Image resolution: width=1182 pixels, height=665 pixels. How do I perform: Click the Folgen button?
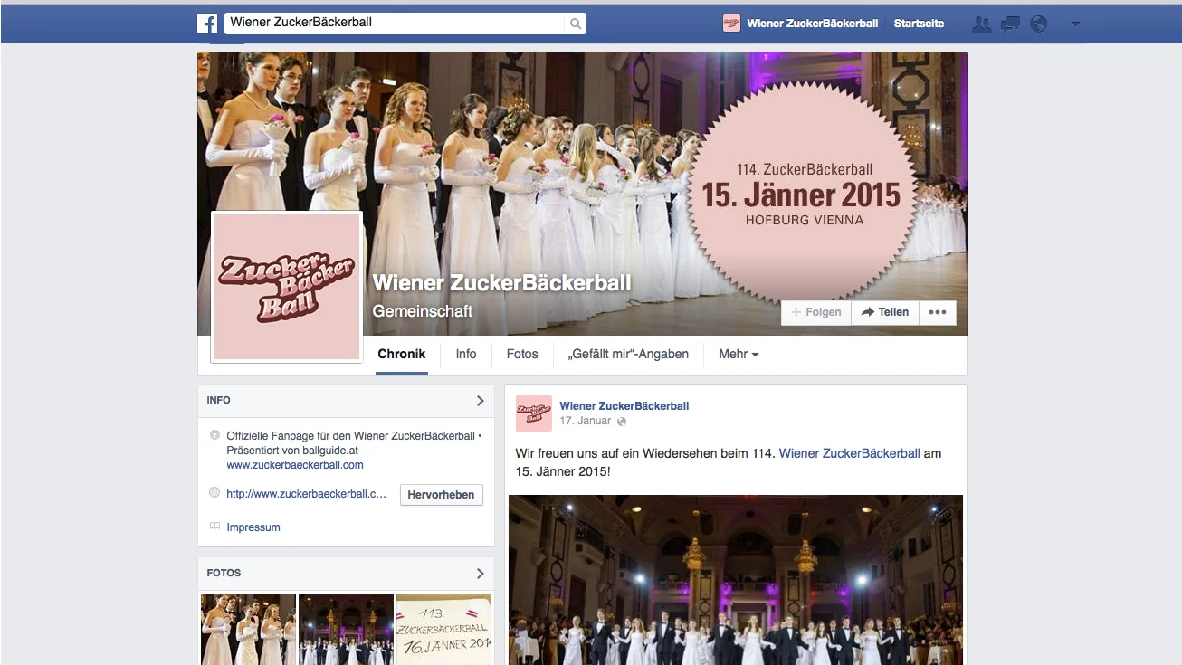pos(816,312)
